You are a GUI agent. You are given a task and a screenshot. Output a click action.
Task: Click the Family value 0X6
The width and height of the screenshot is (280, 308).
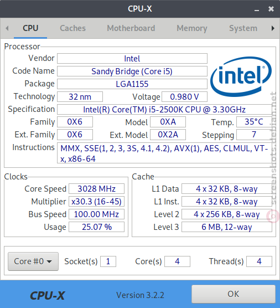point(75,122)
